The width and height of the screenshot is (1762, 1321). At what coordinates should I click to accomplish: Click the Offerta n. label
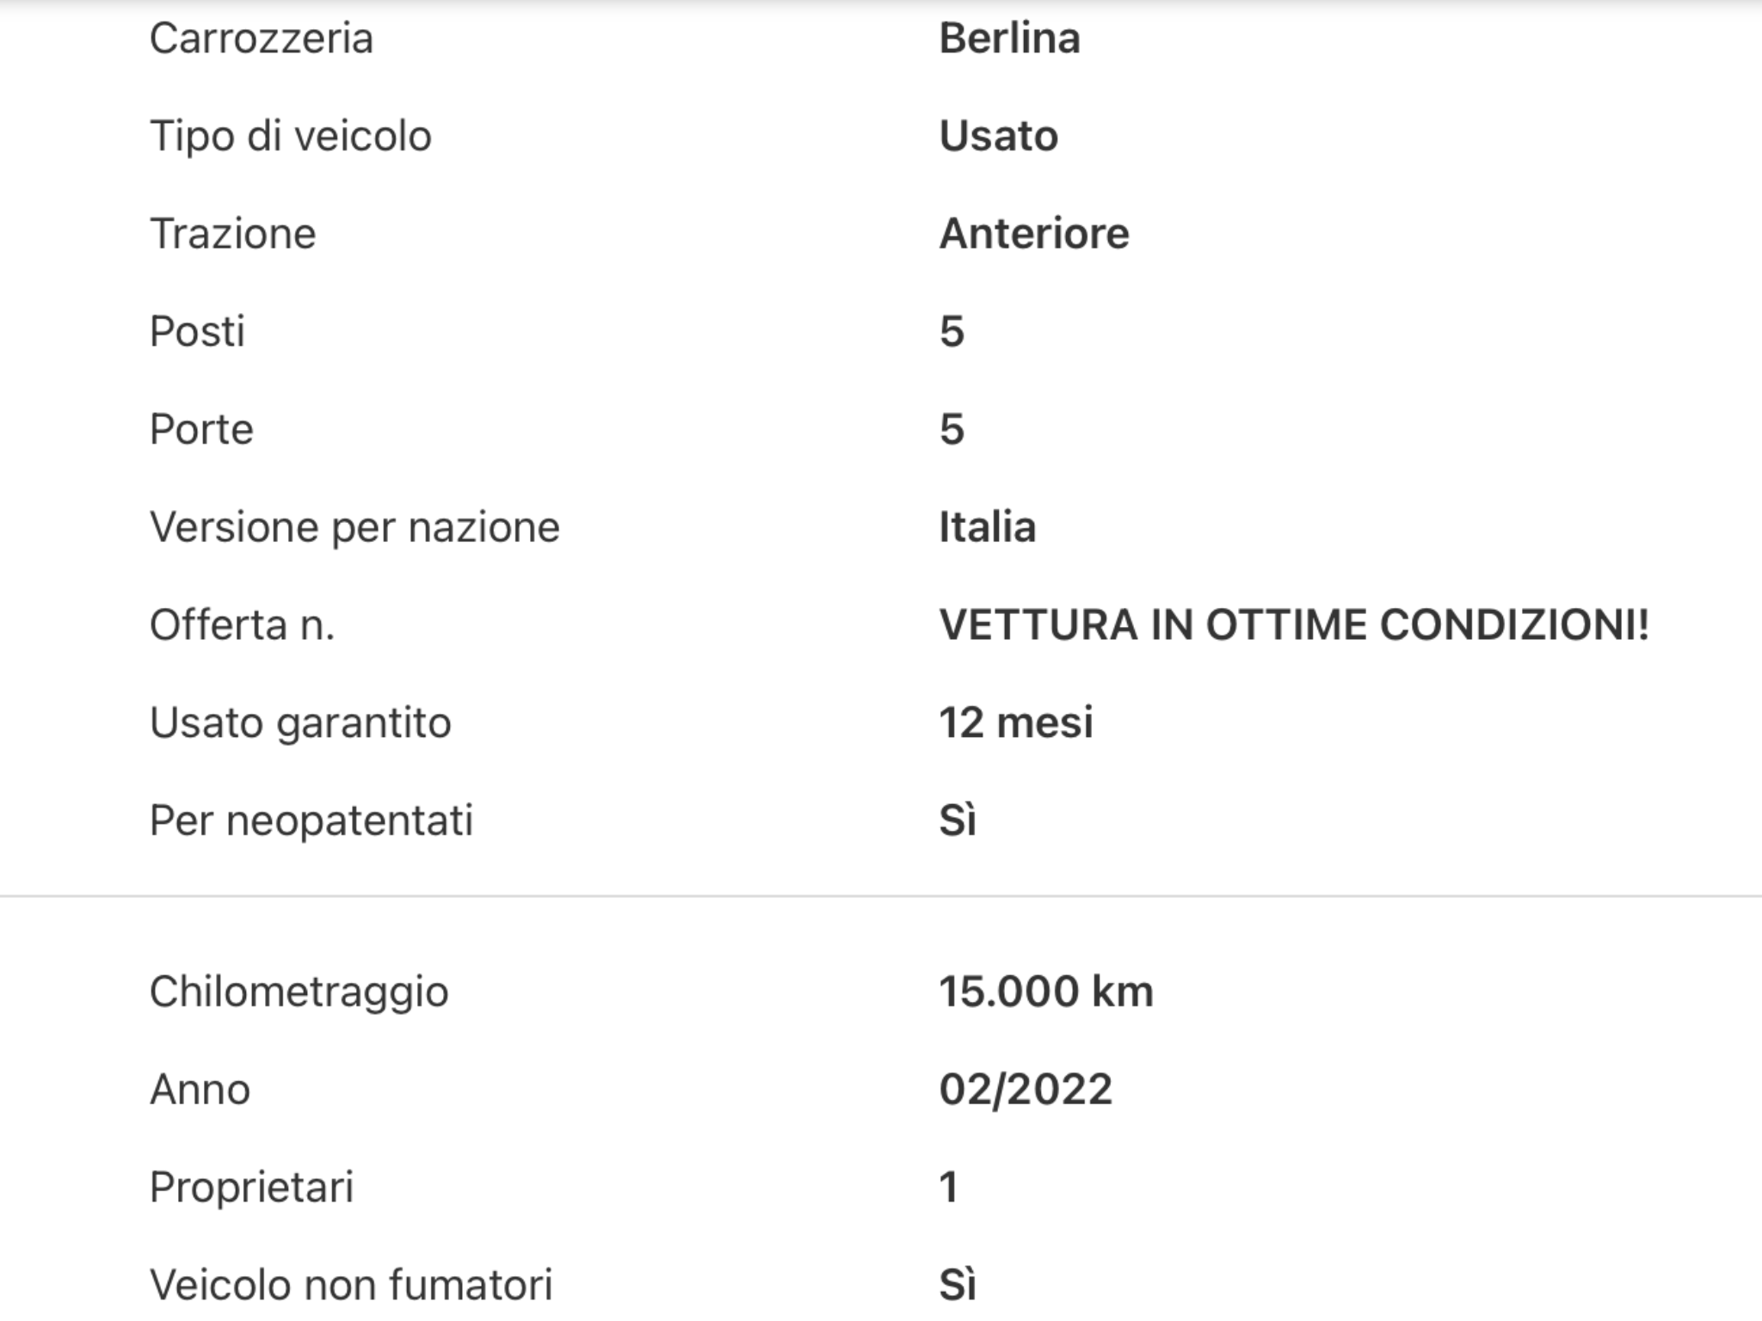tap(242, 624)
